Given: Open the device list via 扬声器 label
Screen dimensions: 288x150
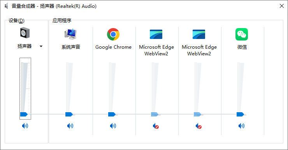Looking at the screenshot, I should click(x=25, y=46).
